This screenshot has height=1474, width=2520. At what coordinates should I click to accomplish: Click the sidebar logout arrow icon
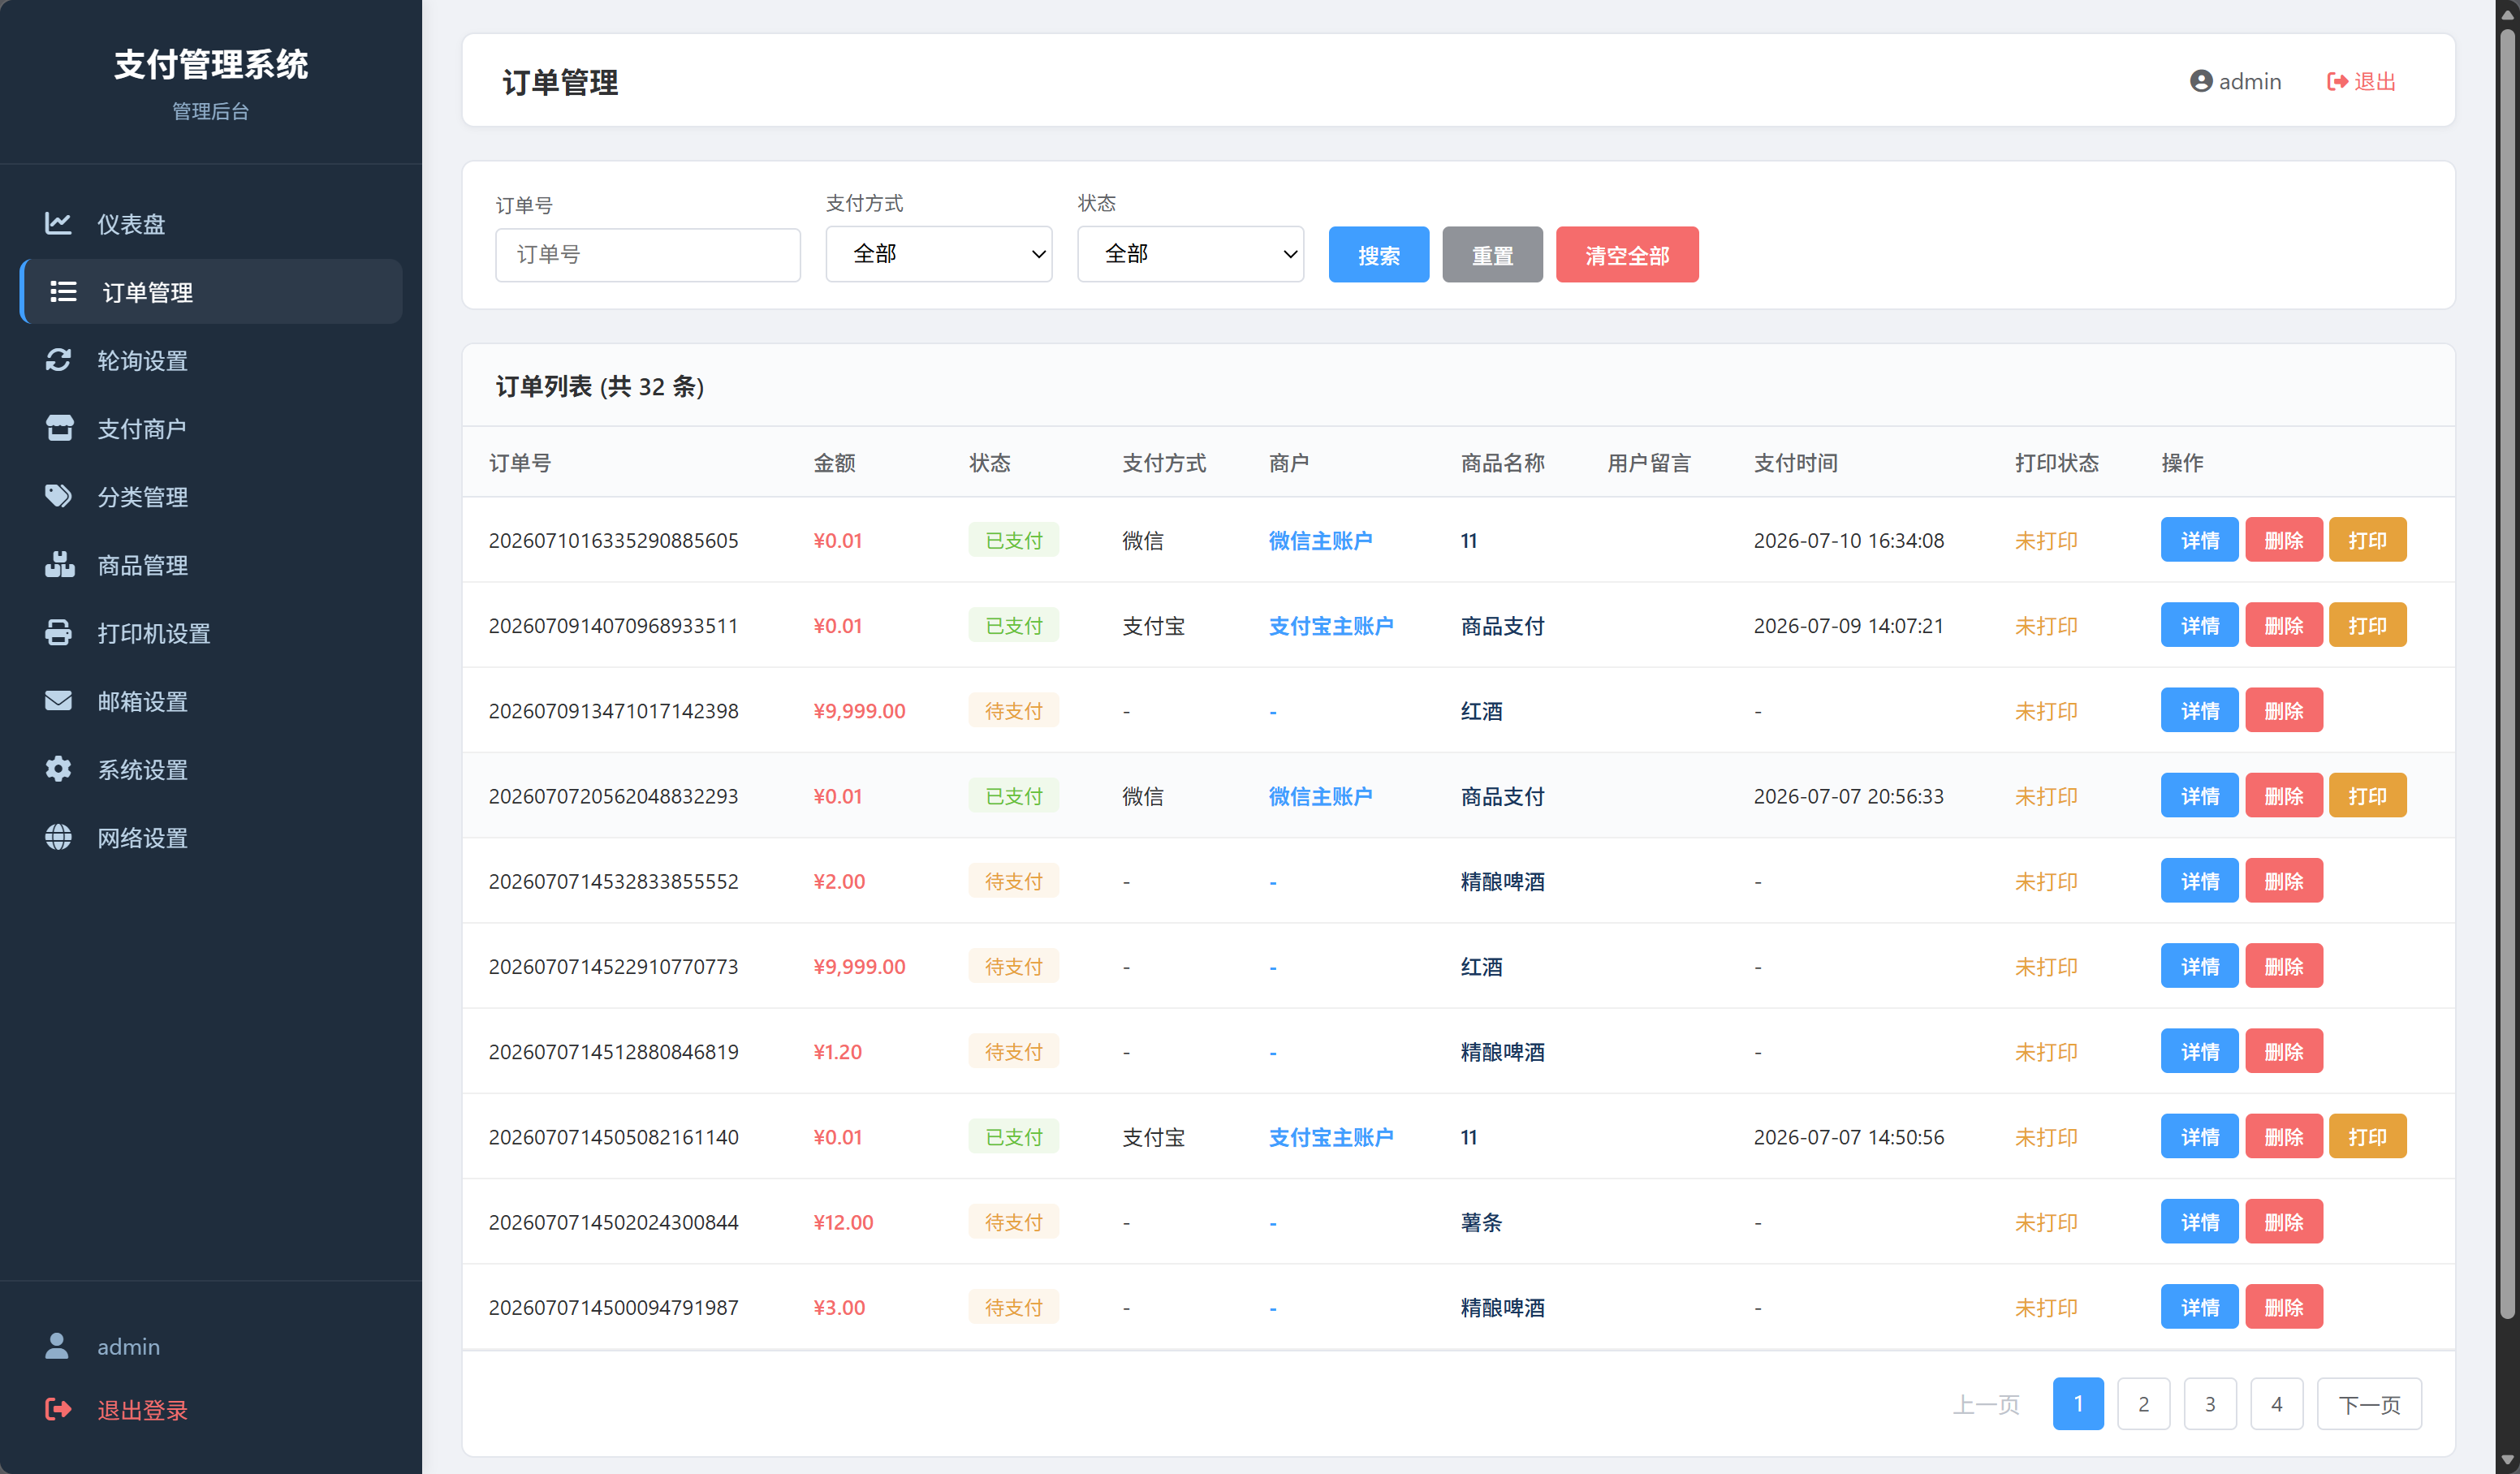(58, 1408)
